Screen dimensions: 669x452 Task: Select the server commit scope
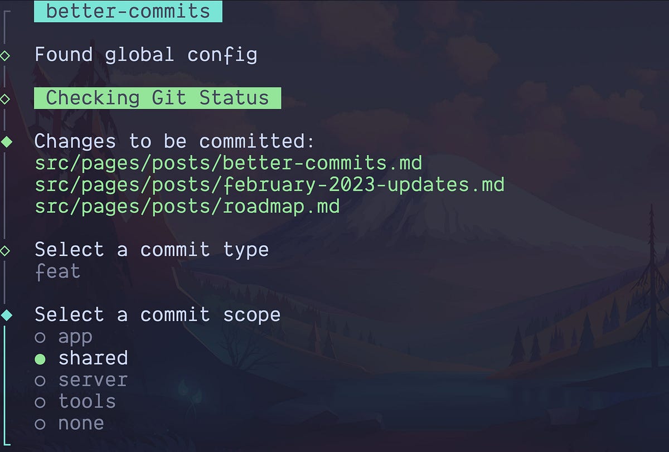81,380
